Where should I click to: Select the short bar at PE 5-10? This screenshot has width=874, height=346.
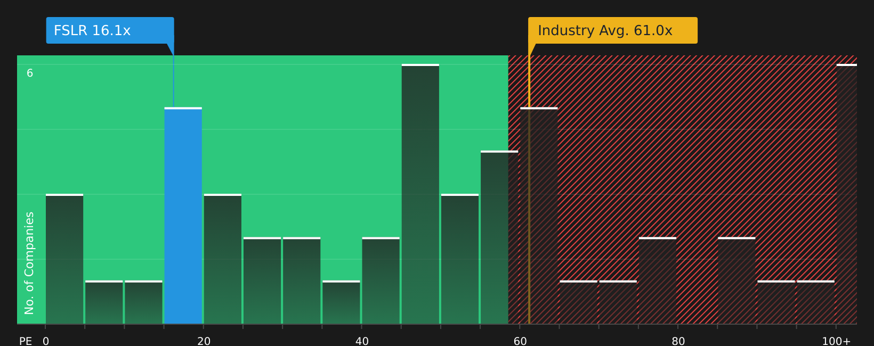pyautogui.click(x=104, y=302)
